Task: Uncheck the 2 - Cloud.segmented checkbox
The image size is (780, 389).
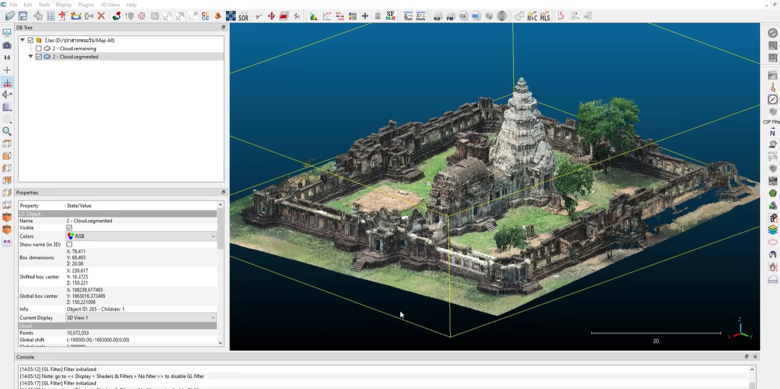Action: click(38, 57)
